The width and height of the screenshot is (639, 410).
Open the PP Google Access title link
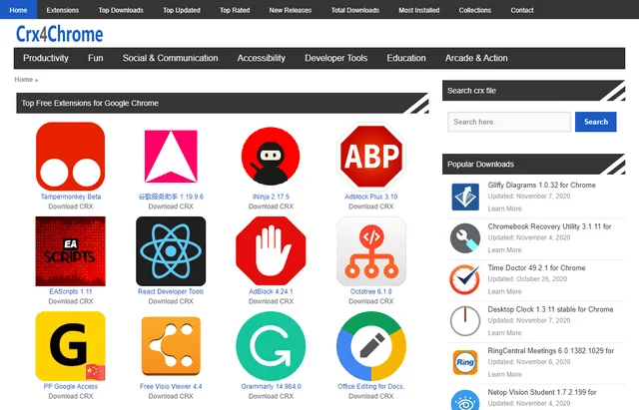coord(71,386)
